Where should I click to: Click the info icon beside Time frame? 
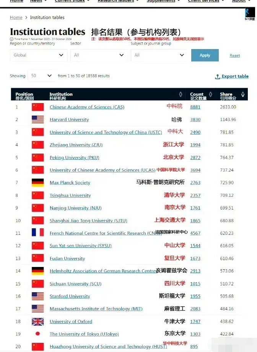[x=11, y=39]
